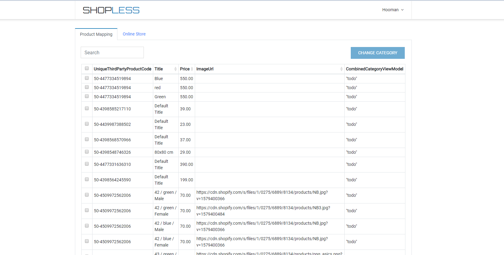Select checkbox for product 50-4398585217110
Image resolution: width=504 pixels, height=255 pixels.
[87, 108]
